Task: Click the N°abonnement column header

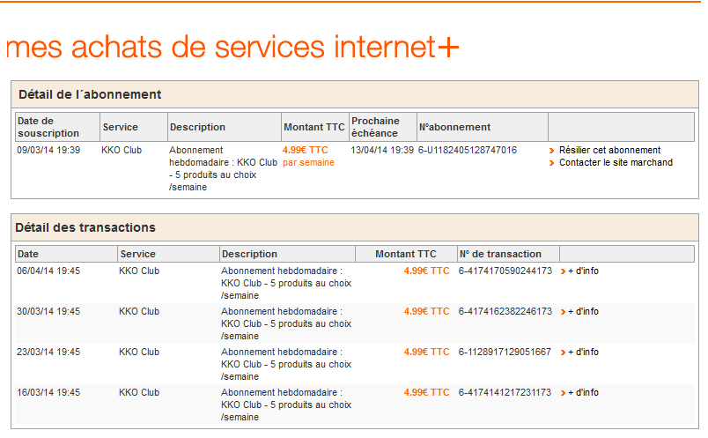Action: pyautogui.click(x=454, y=127)
